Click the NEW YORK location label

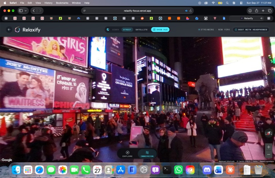224,30
